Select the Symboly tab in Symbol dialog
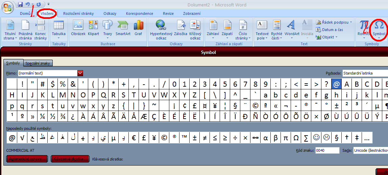 pos(13,63)
